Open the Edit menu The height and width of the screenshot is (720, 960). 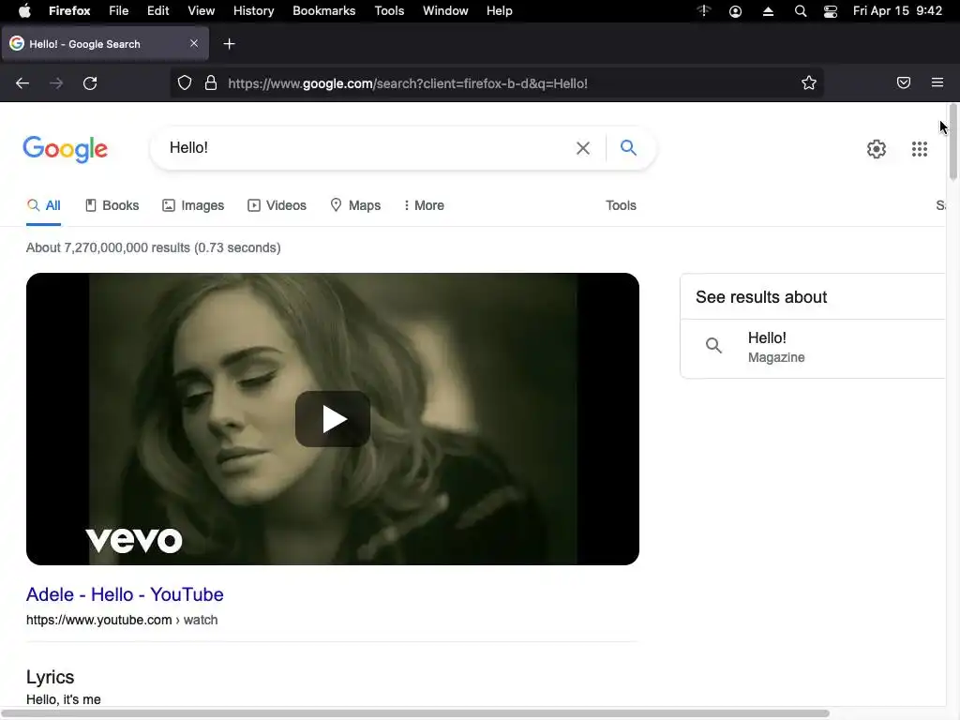(157, 11)
